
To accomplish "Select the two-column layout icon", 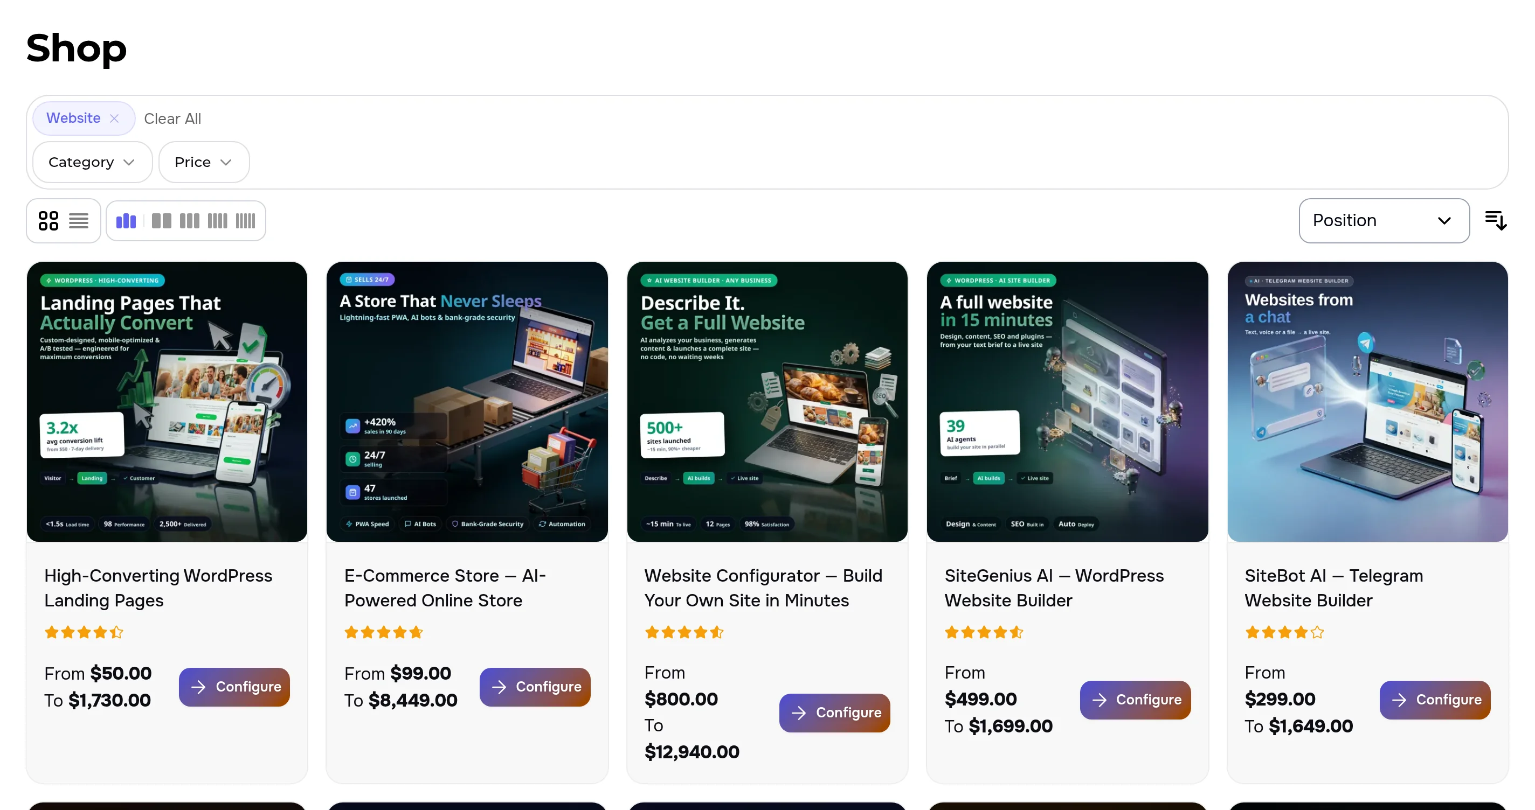I will [162, 221].
